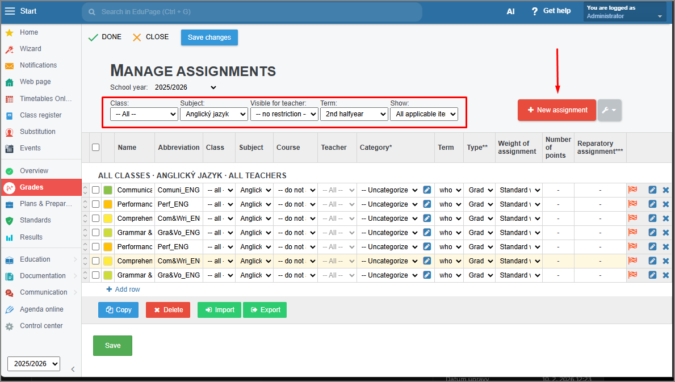Click flag icon in first assignment row

click(x=632, y=190)
